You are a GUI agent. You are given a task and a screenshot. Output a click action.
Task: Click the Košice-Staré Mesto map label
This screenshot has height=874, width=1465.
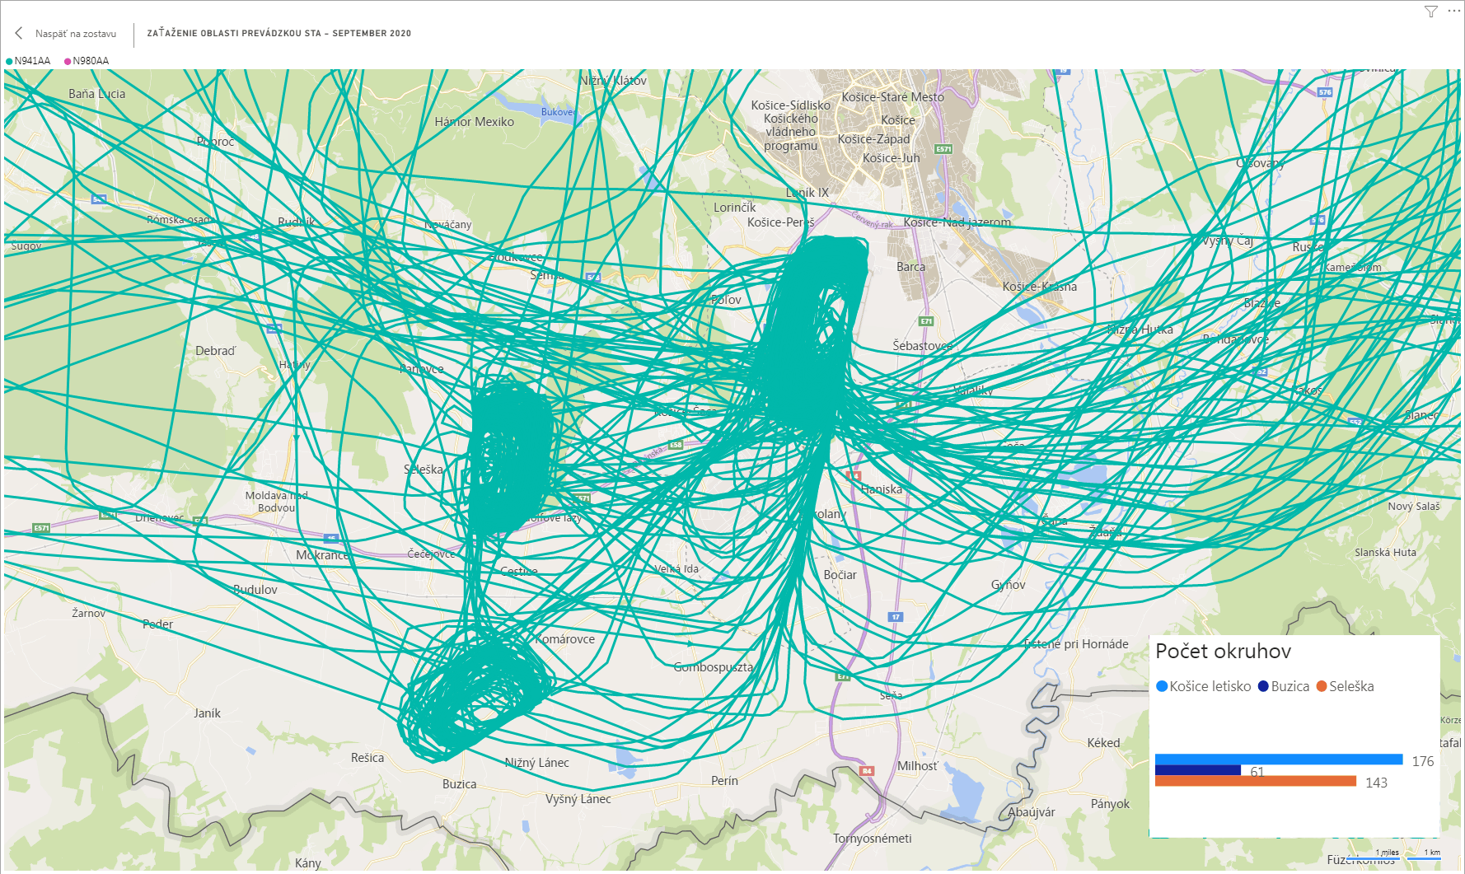click(892, 97)
